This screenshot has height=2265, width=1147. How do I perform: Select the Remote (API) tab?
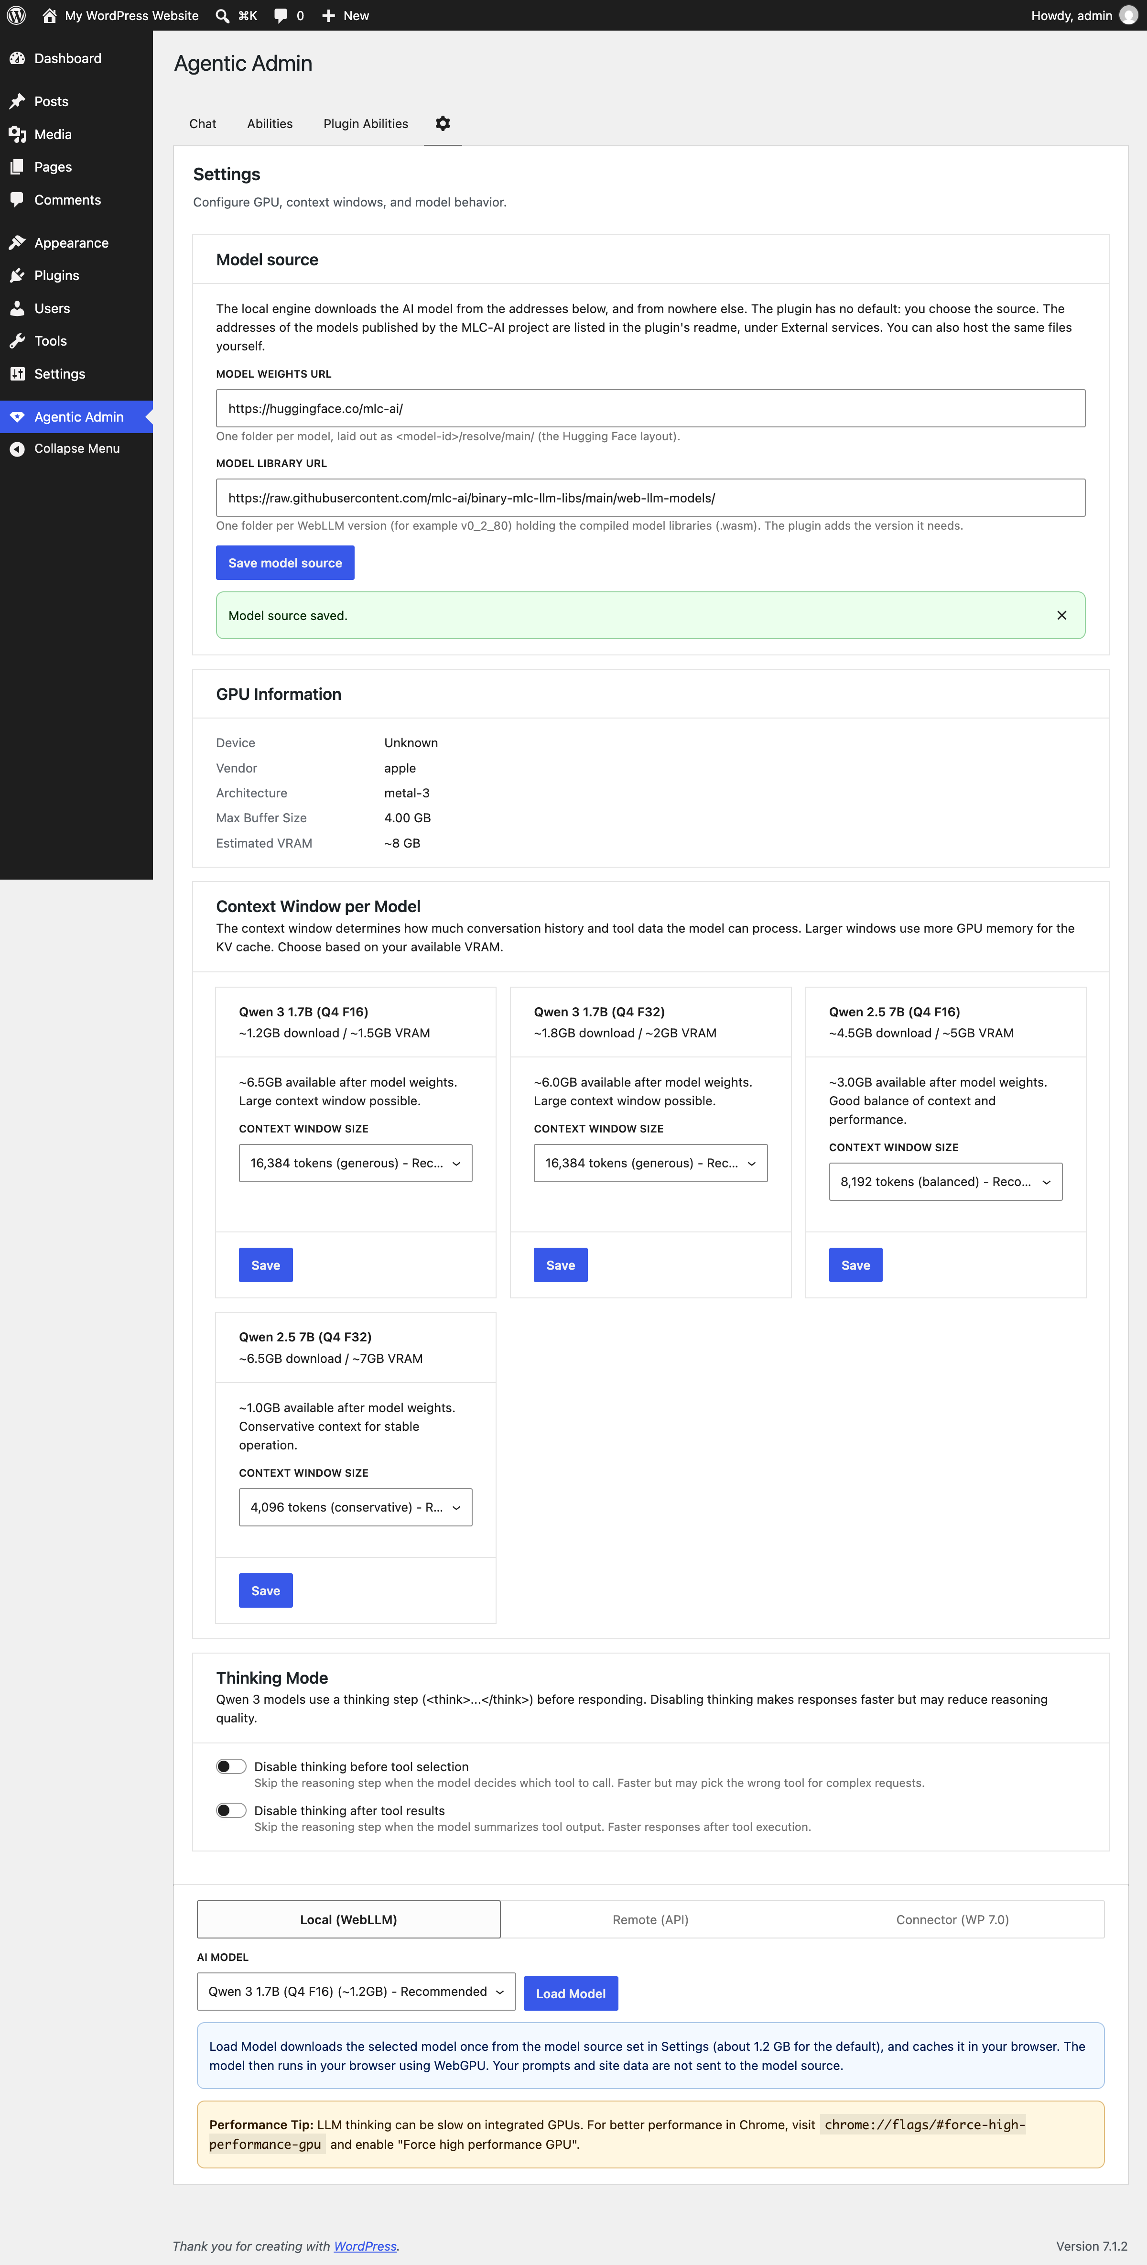click(x=650, y=1919)
